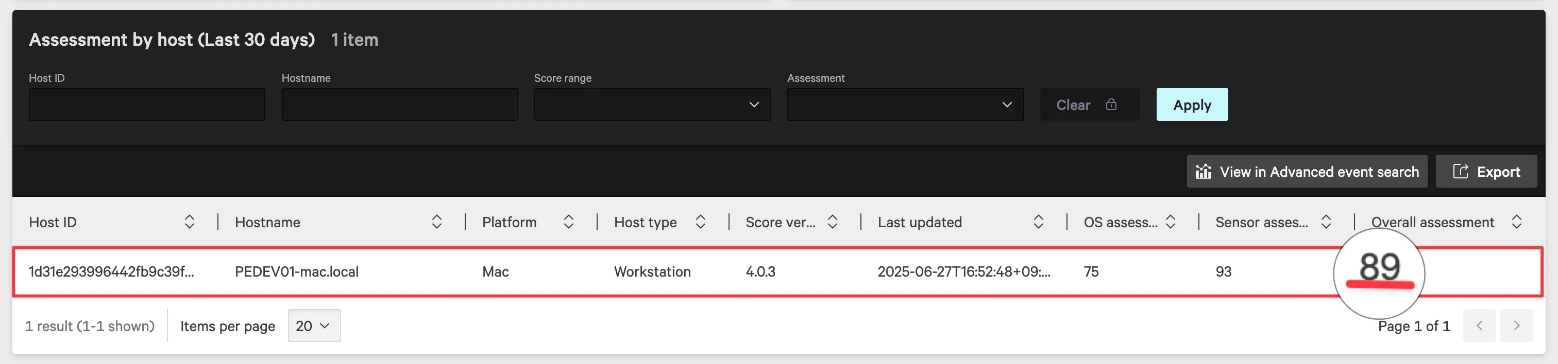Select the PEDEV01-mac.local host row
The image size is (1558, 364).
296,271
